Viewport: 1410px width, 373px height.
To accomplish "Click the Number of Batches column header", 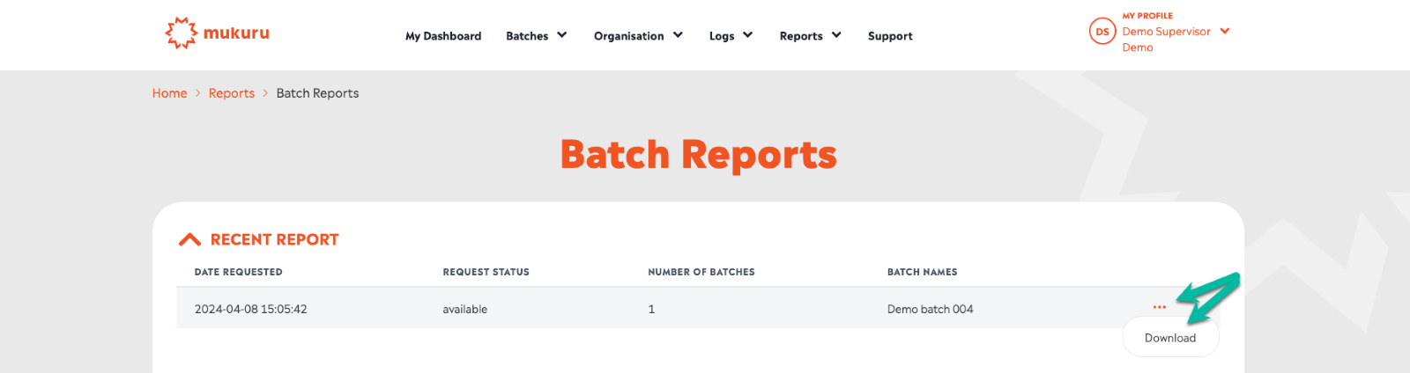I will [x=701, y=272].
